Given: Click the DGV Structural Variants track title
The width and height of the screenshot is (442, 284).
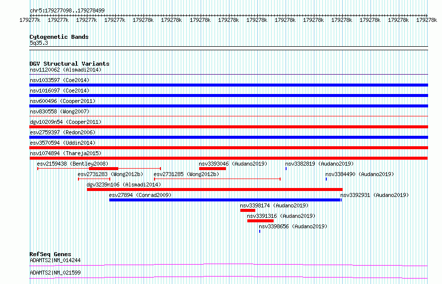Looking at the screenshot, I should coord(70,64).
